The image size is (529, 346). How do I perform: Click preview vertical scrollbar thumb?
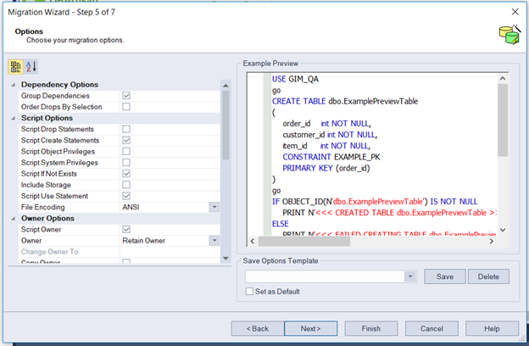coord(503,120)
